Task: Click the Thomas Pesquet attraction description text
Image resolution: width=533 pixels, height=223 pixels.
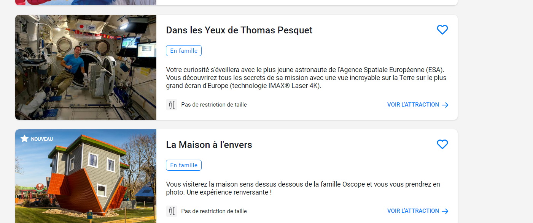Action: coord(306,78)
